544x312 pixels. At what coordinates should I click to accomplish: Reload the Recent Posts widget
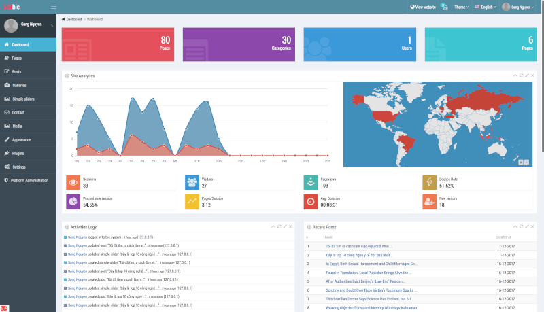(x=521, y=226)
